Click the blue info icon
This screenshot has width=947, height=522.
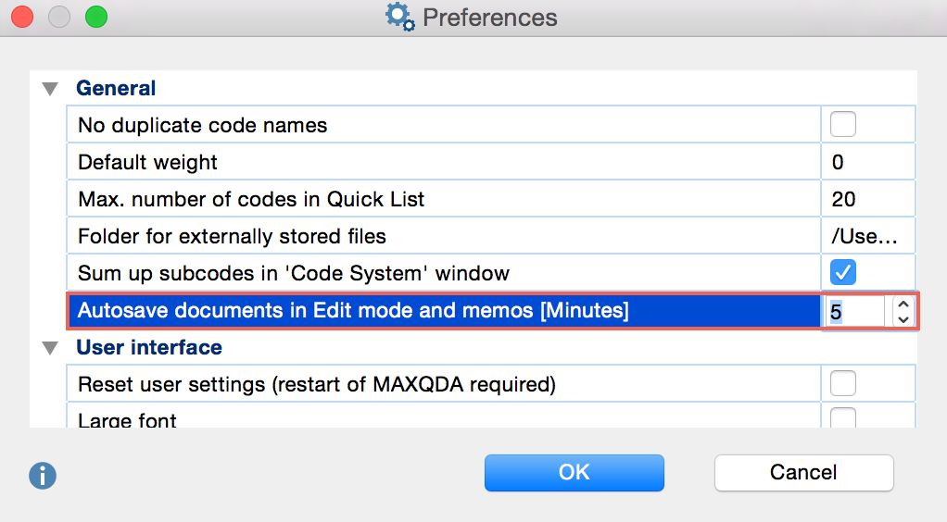(x=43, y=475)
